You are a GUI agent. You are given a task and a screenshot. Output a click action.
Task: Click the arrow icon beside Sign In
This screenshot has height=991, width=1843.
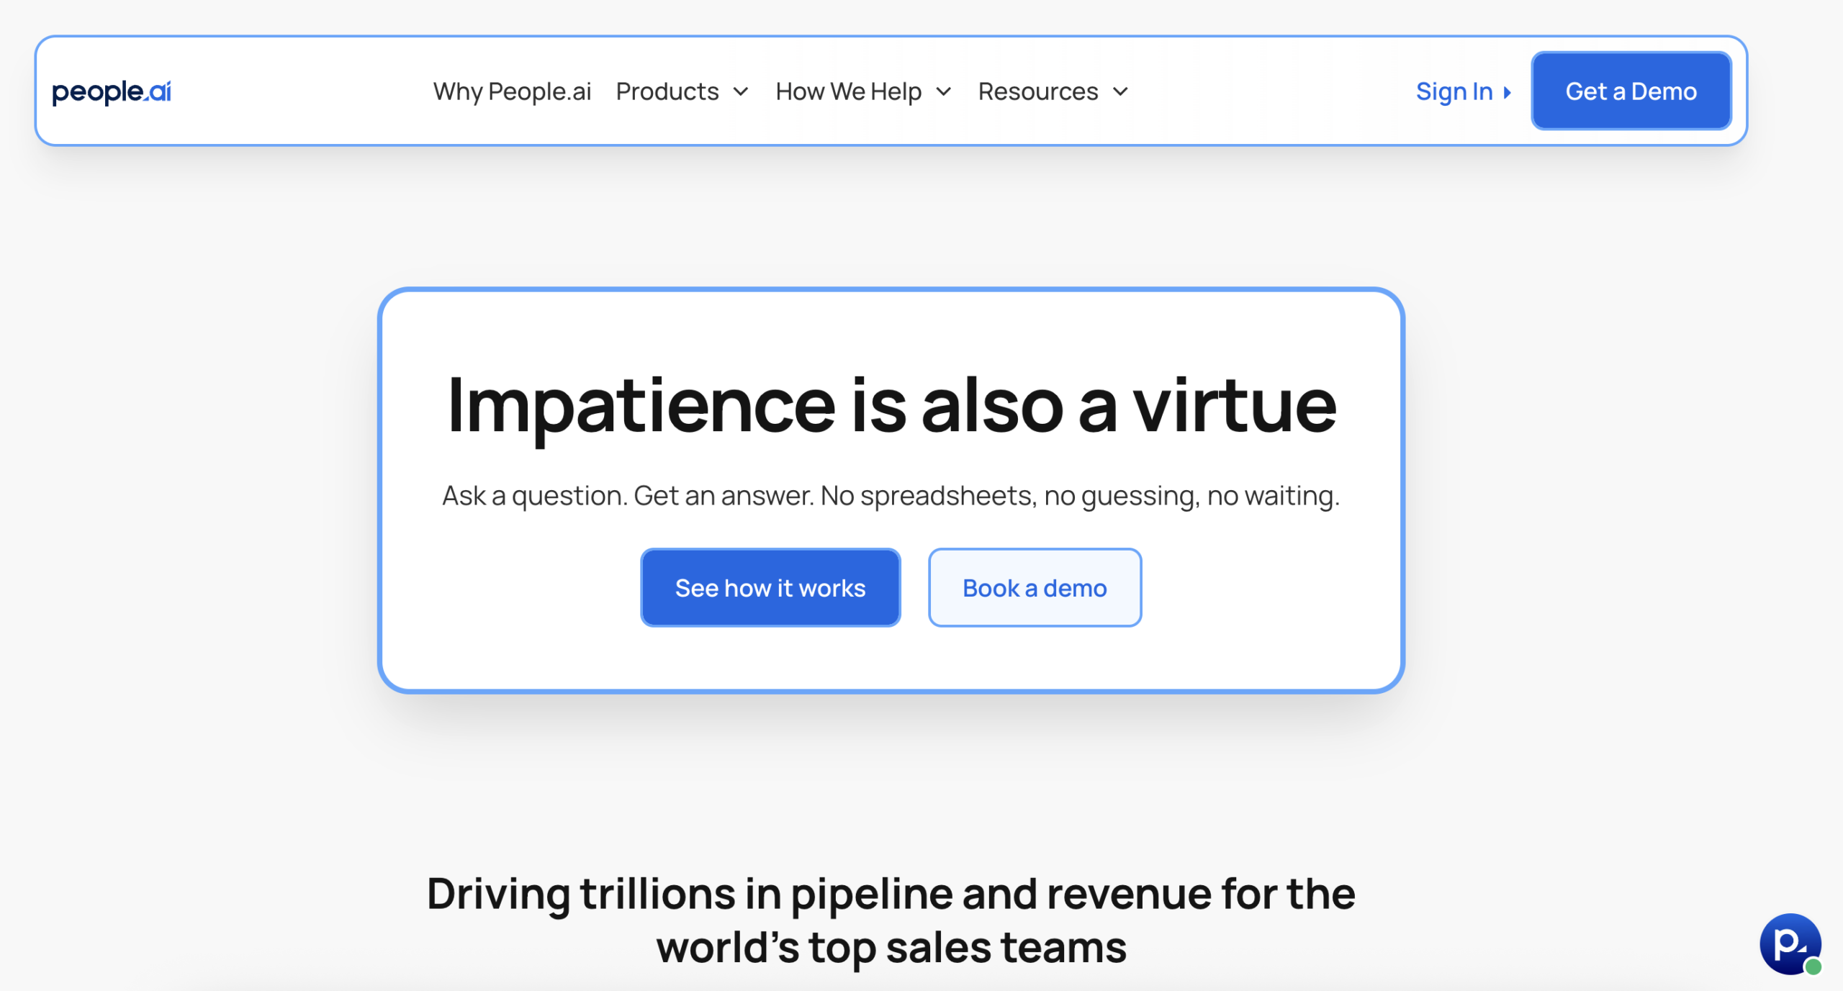(x=1507, y=92)
